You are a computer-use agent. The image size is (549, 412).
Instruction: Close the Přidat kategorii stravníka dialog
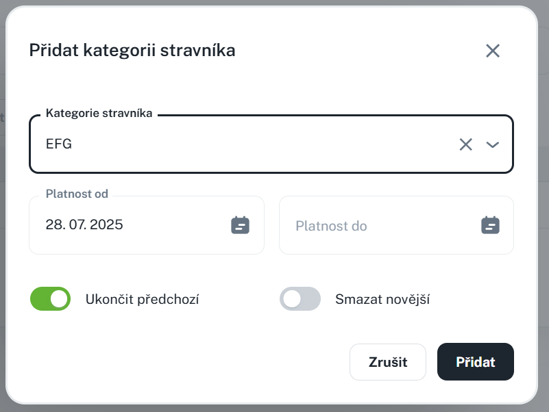pos(493,51)
